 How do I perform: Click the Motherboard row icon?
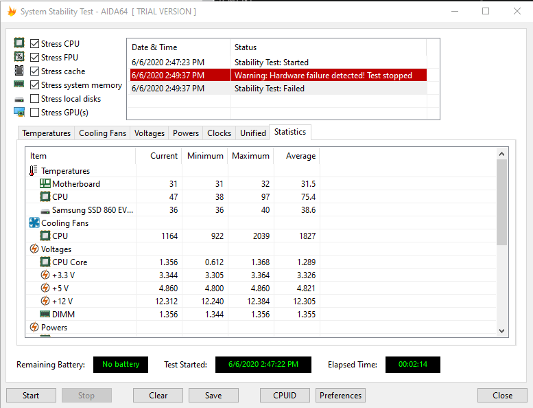pos(45,184)
